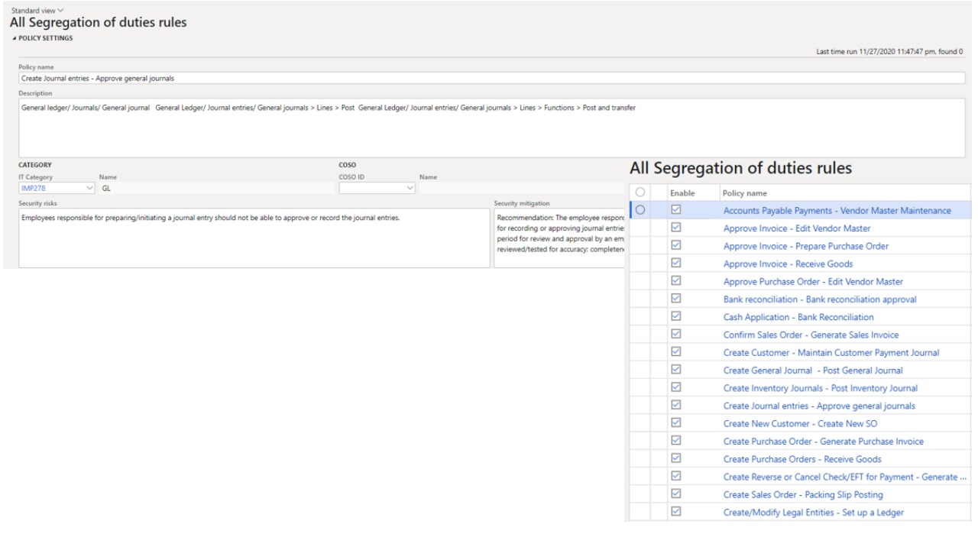Toggle Enable for Create New Customer - Create New SO
Image resolution: width=978 pixels, height=550 pixels.
coord(675,423)
